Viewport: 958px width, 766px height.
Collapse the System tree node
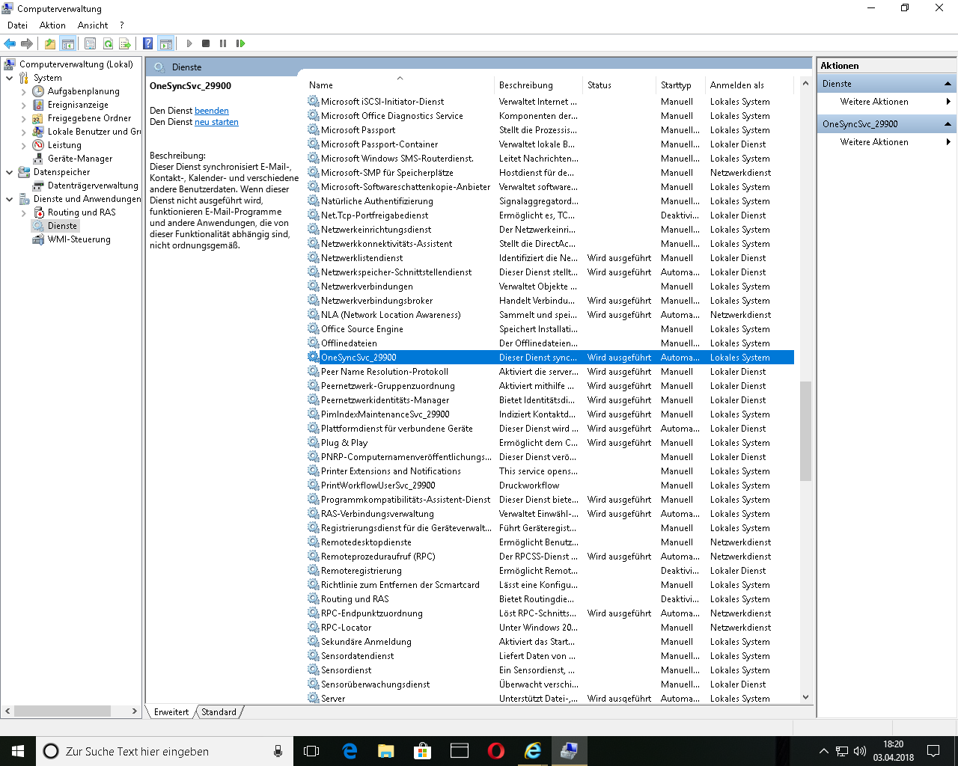tap(9, 78)
